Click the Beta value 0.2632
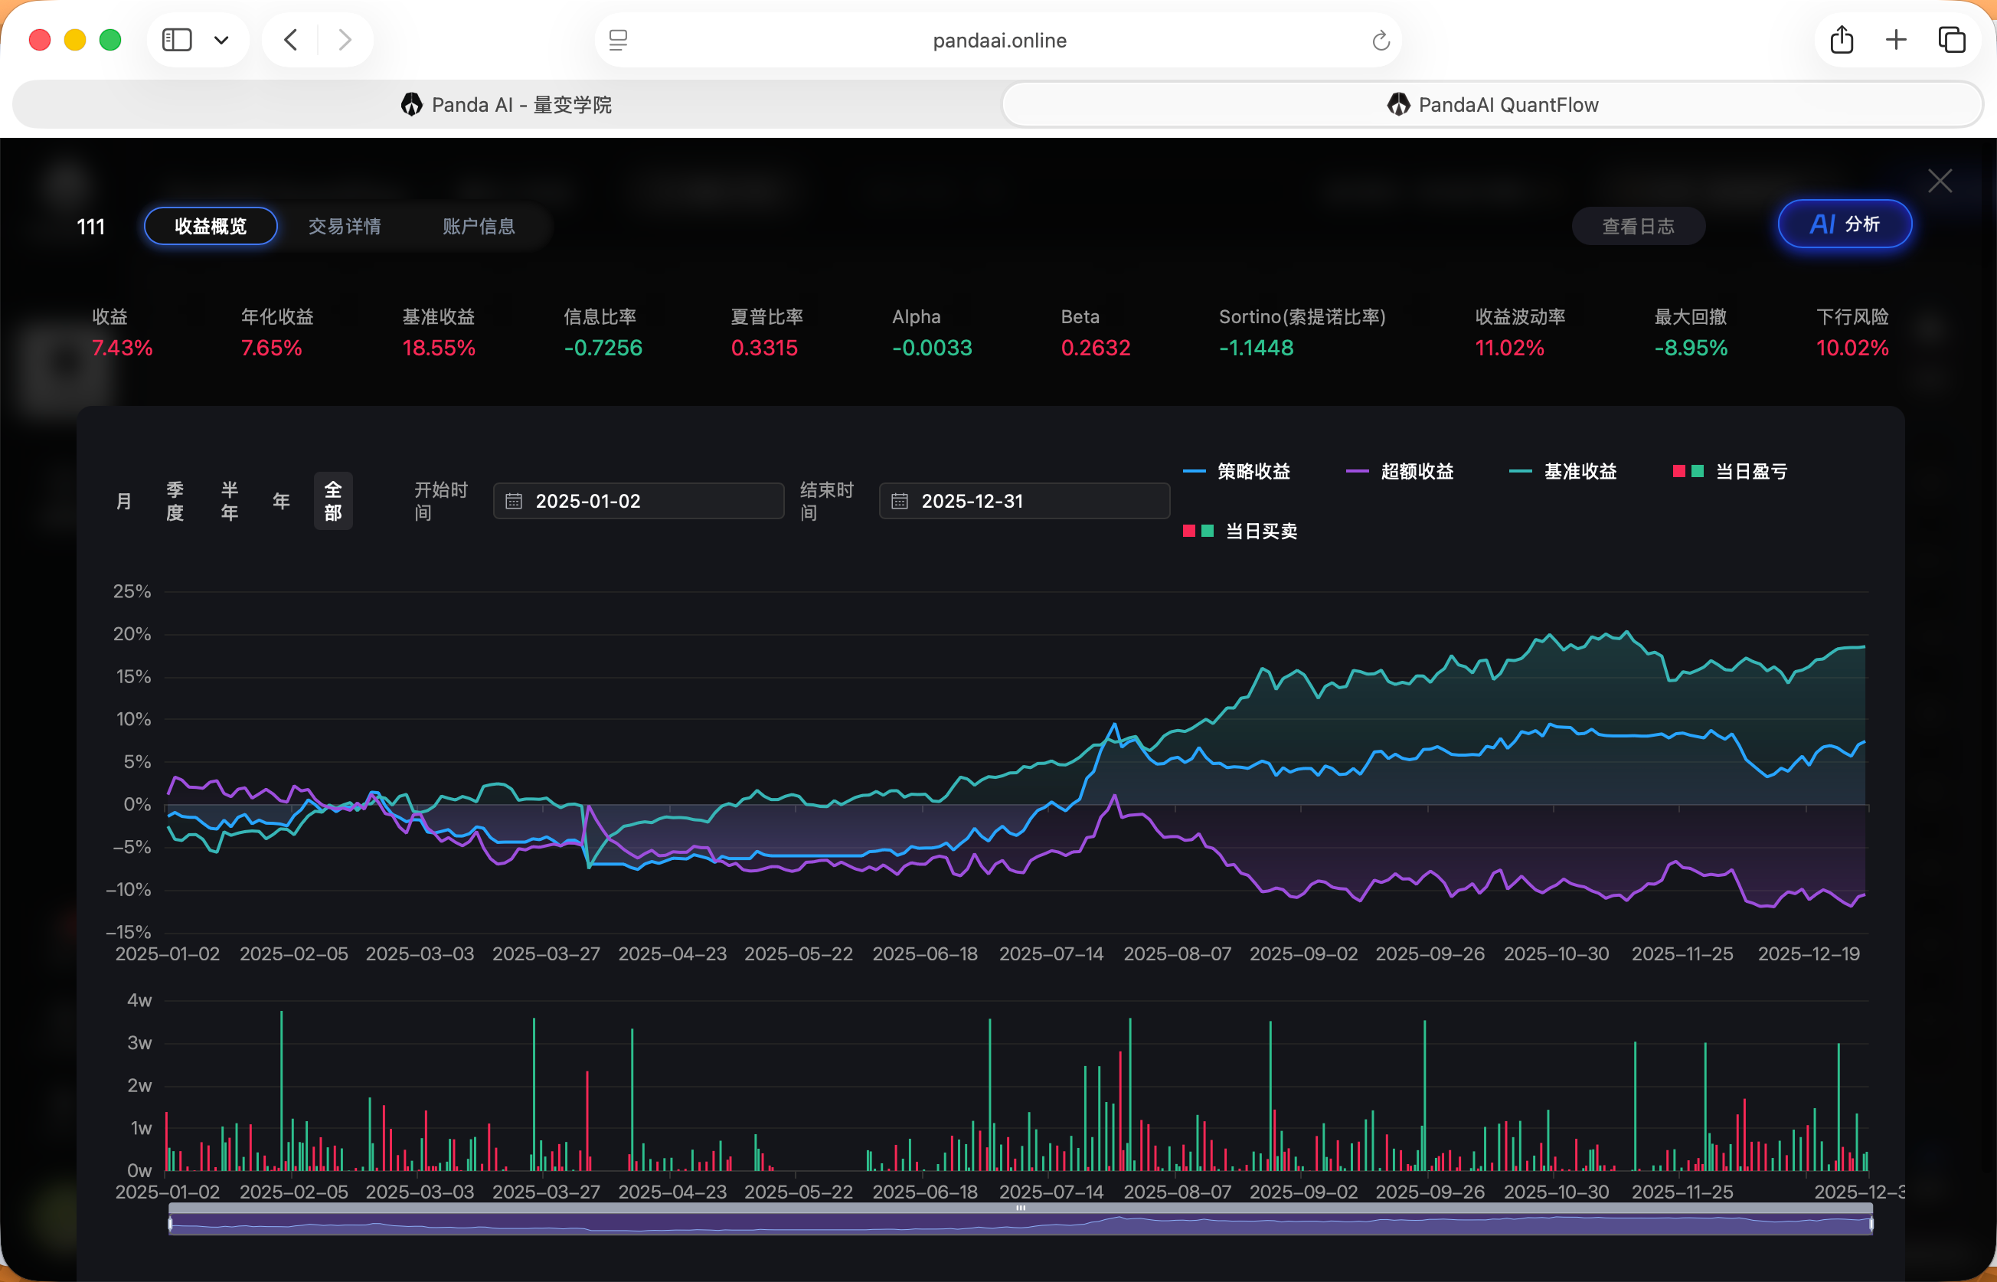Image resolution: width=1997 pixels, height=1282 pixels. [x=1095, y=348]
